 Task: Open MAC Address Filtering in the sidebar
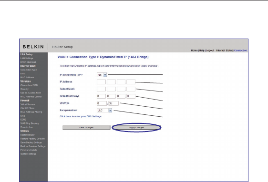(31, 112)
